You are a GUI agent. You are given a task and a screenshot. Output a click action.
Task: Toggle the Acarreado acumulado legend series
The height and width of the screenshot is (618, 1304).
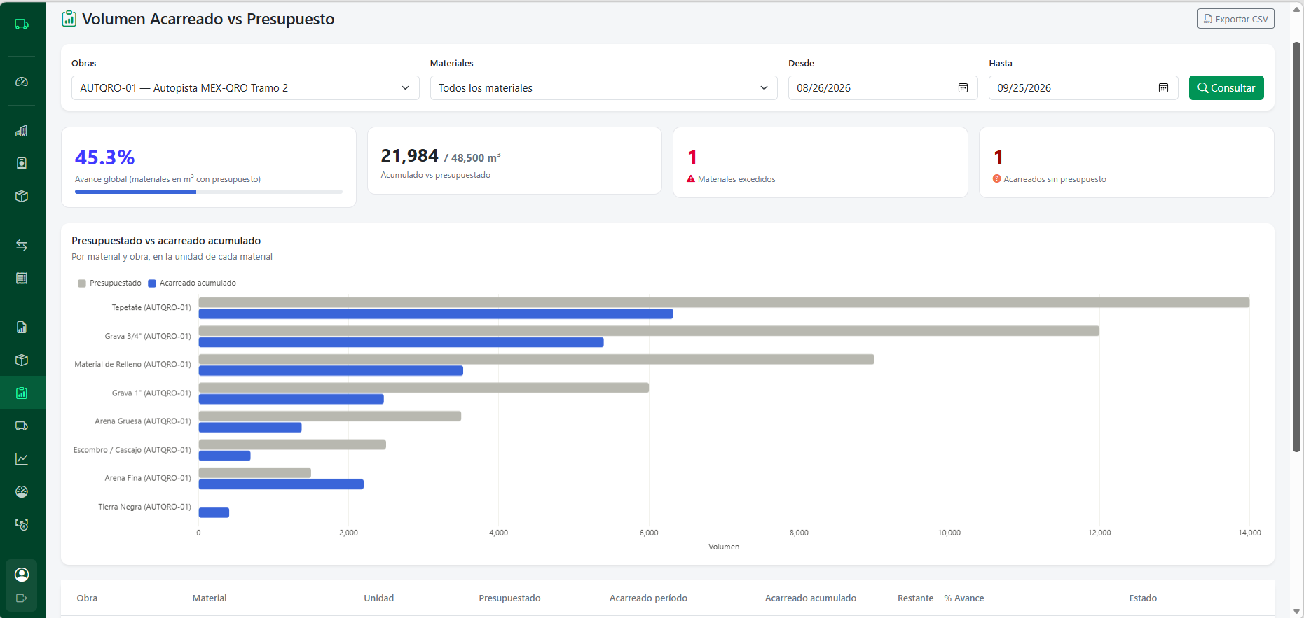tap(192, 283)
